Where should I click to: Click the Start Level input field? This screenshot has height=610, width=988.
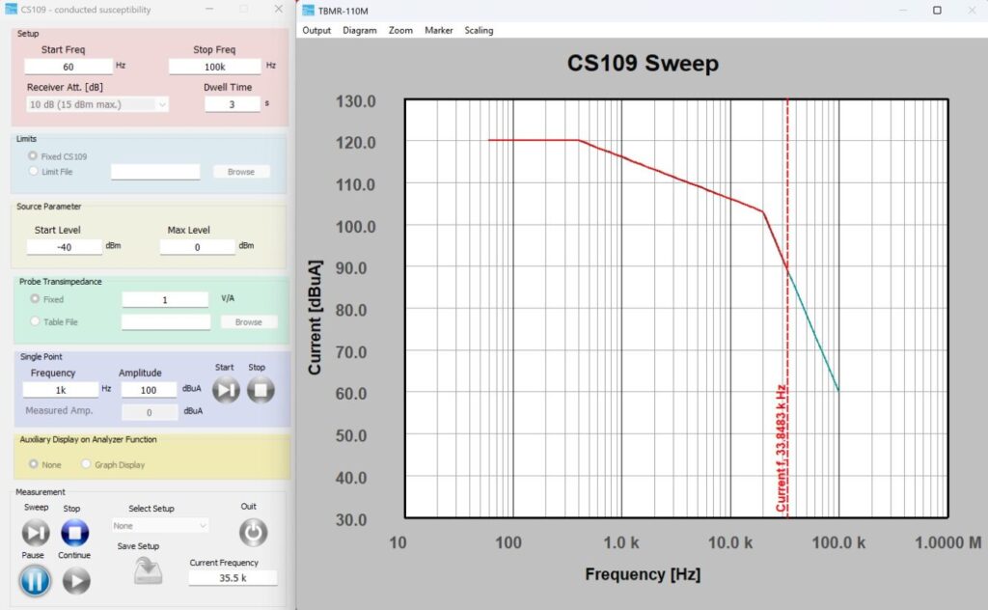click(65, 248)
